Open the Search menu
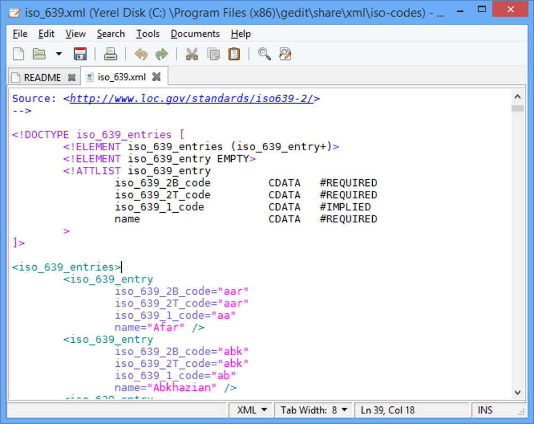 [x=111, y=34]
